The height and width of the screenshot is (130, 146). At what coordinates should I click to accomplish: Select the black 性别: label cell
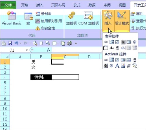pyautogui.click(x=41, y=77)
